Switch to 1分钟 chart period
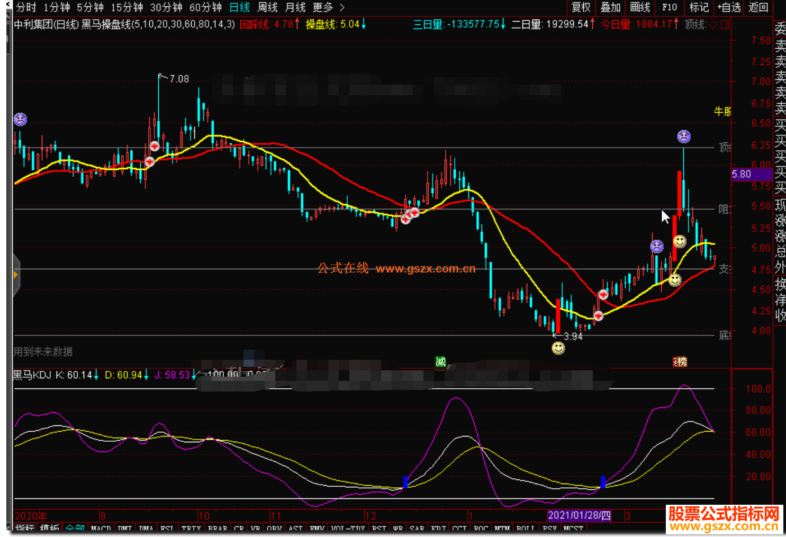The image size is (786, 537). pos(57,7)
